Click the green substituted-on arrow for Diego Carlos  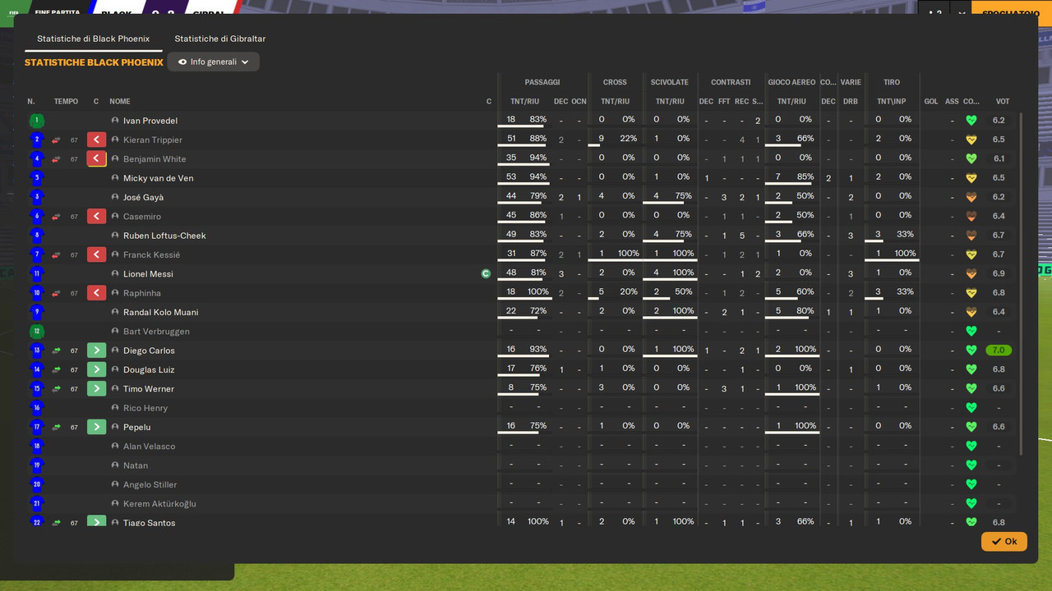click(97, 350)
